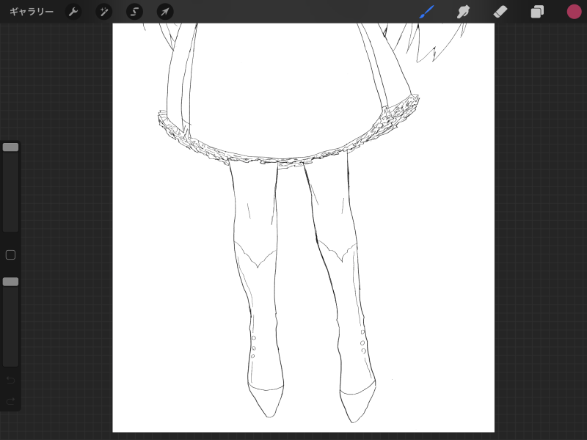Click the brush size slider handle
The image size is (587, 440).
pyautogui.click(x=10, y=147)
